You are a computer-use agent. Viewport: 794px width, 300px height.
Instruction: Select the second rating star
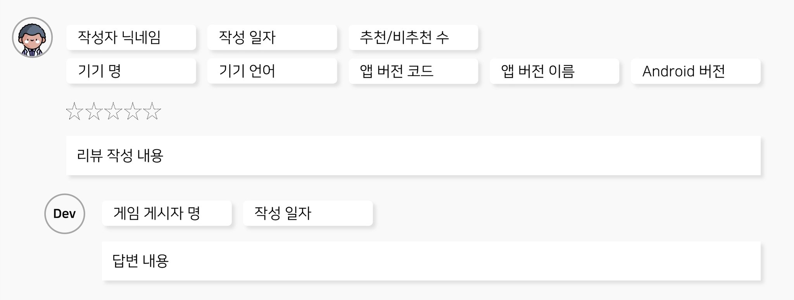94,111
